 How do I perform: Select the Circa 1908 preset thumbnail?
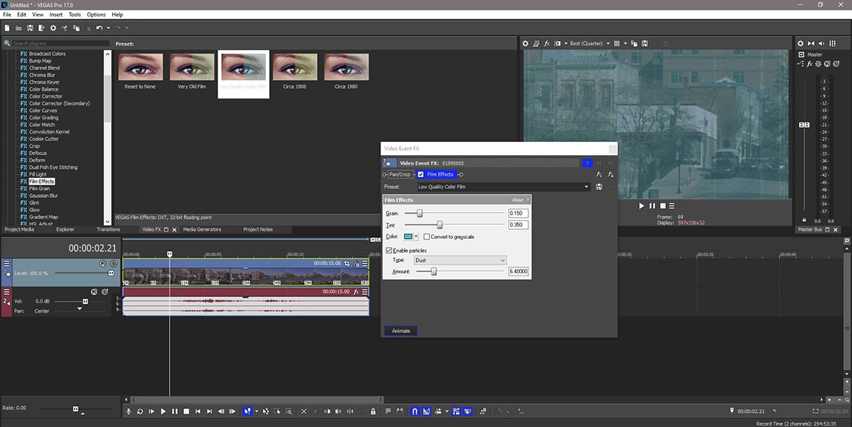294,71
